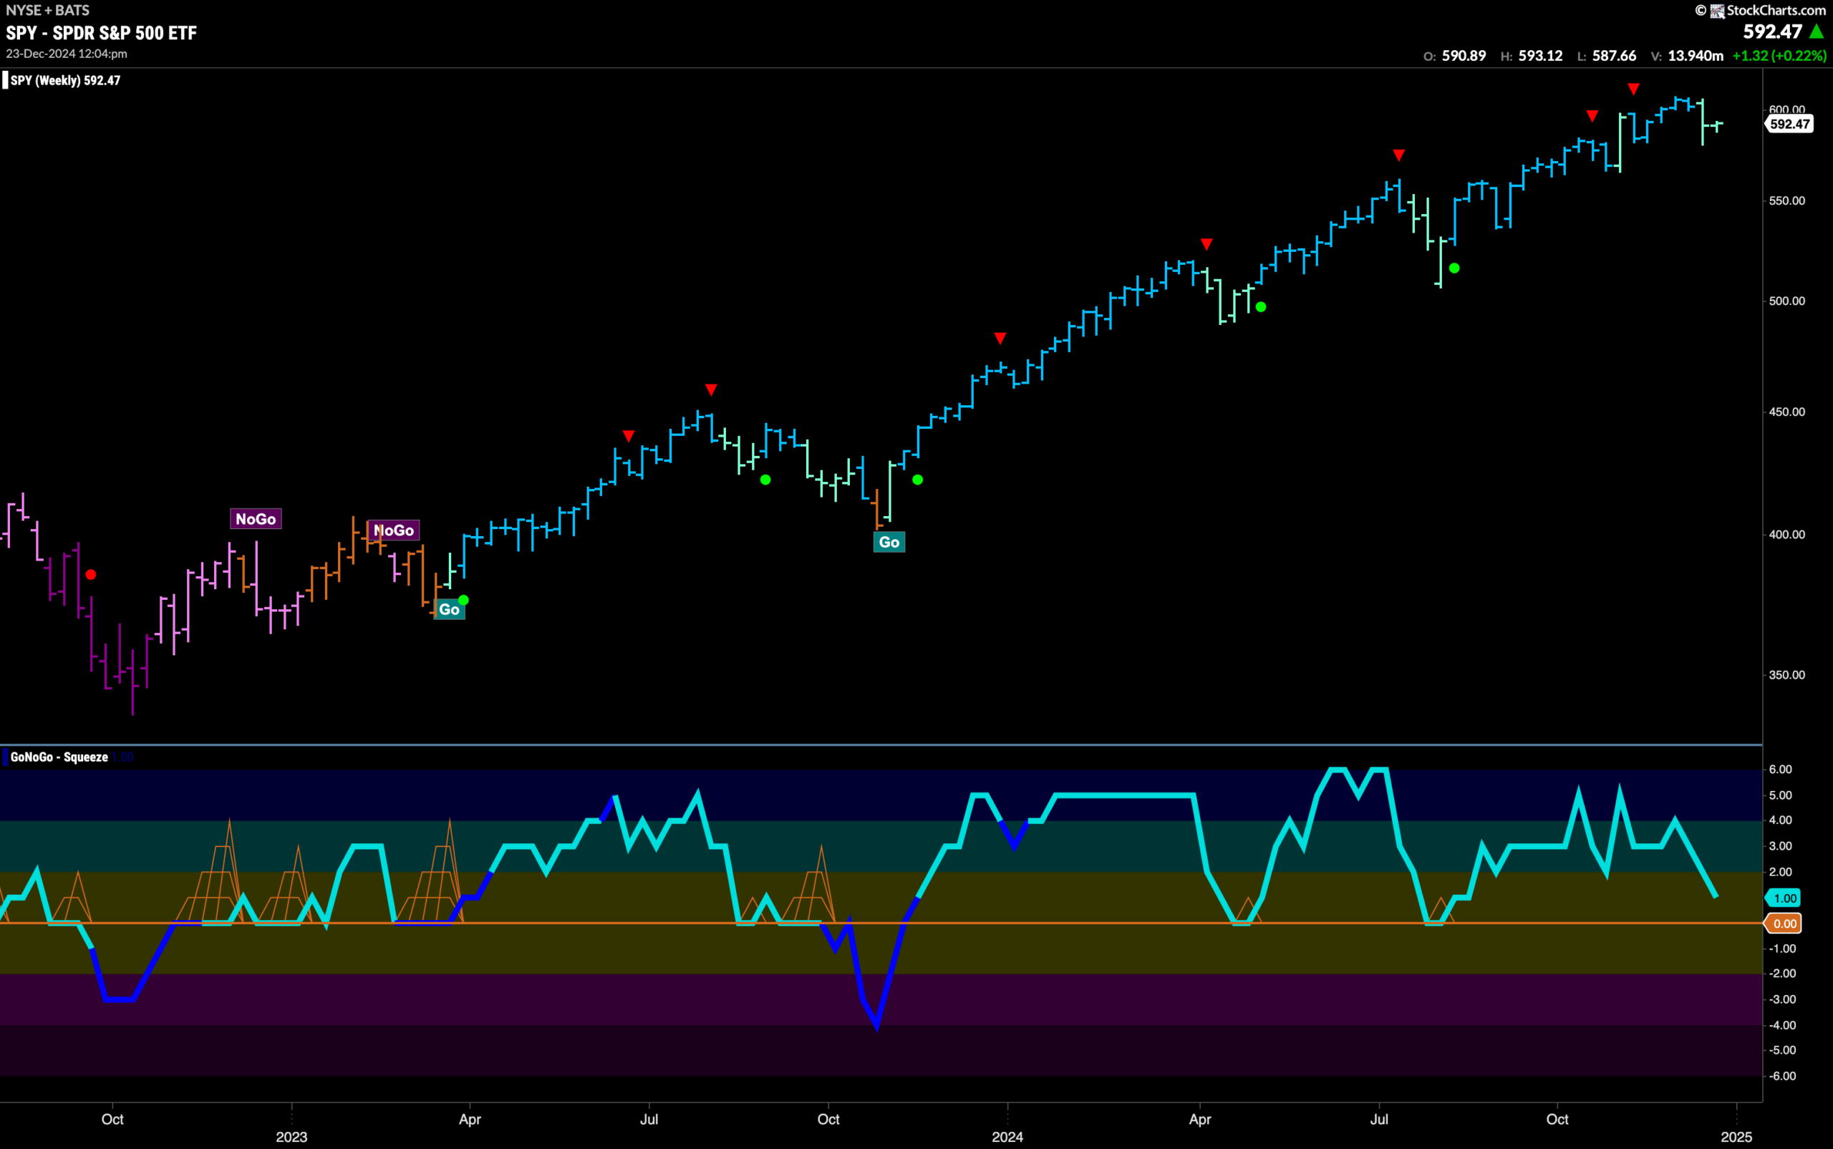Click the red triangle marker above July 2024 peak

1398,156
